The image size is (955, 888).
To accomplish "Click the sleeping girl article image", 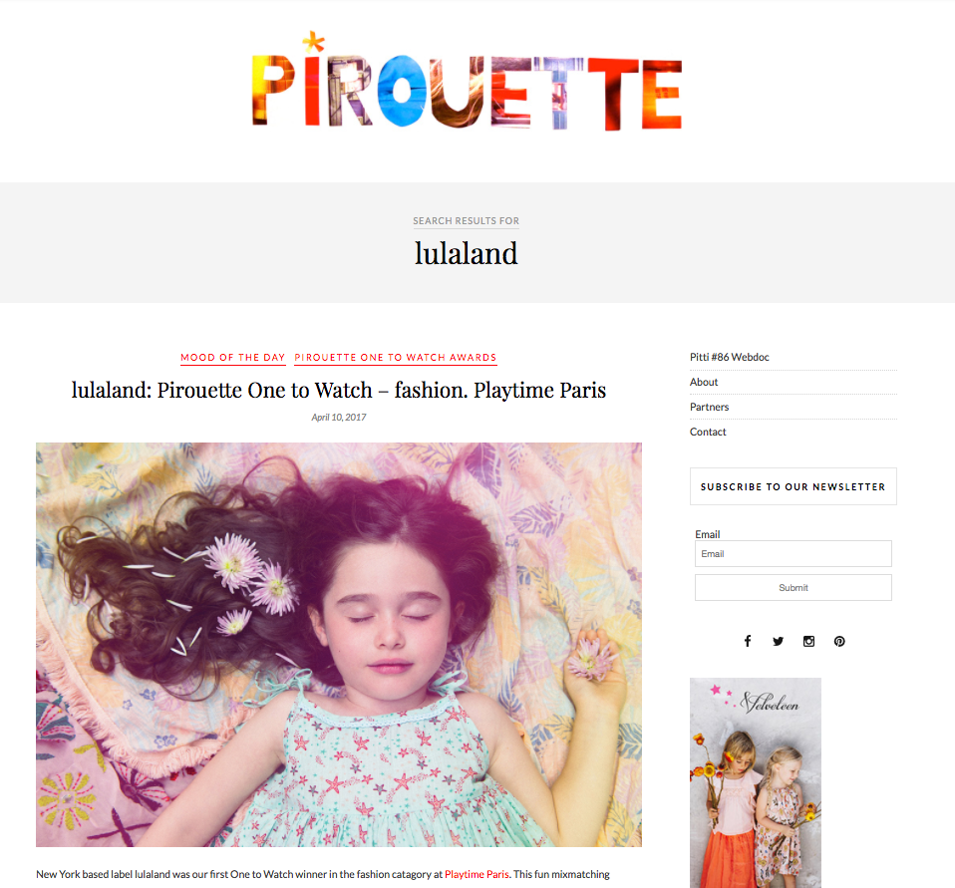I will 339,645.
